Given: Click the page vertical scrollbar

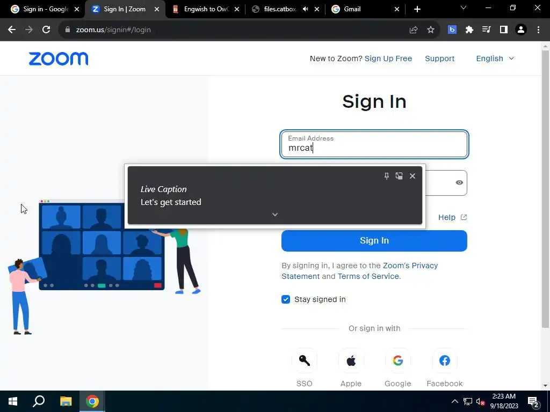Looking at the screenshot, I should 545,189.
